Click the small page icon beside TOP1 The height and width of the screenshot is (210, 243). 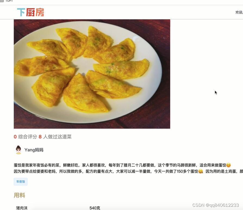2,1
